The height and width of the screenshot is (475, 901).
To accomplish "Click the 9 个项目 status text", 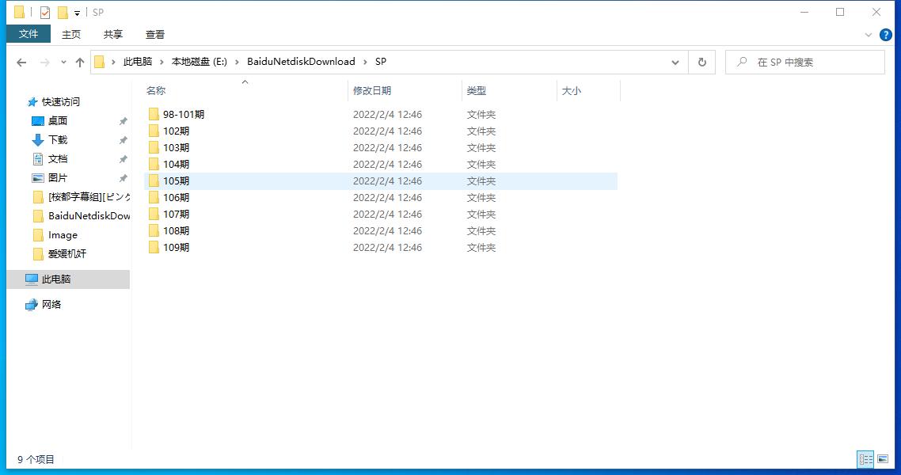I will [x=36, y=459].
